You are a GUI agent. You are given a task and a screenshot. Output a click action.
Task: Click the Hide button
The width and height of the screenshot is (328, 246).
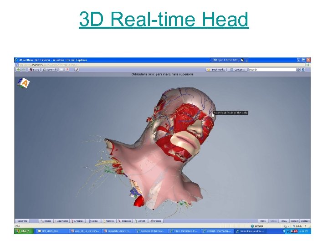[x=263, y=221]
